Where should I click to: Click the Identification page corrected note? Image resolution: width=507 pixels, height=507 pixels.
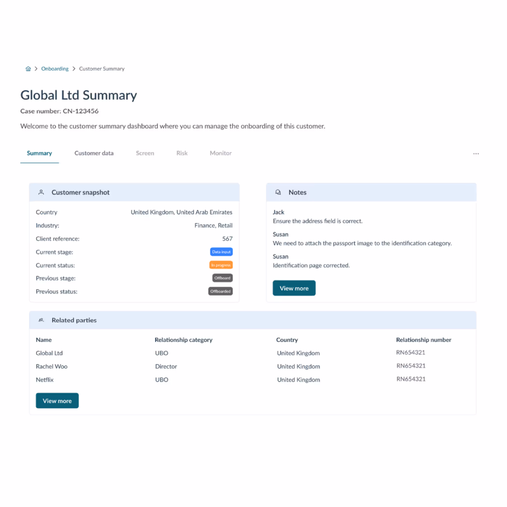click(x=311, y=265)
